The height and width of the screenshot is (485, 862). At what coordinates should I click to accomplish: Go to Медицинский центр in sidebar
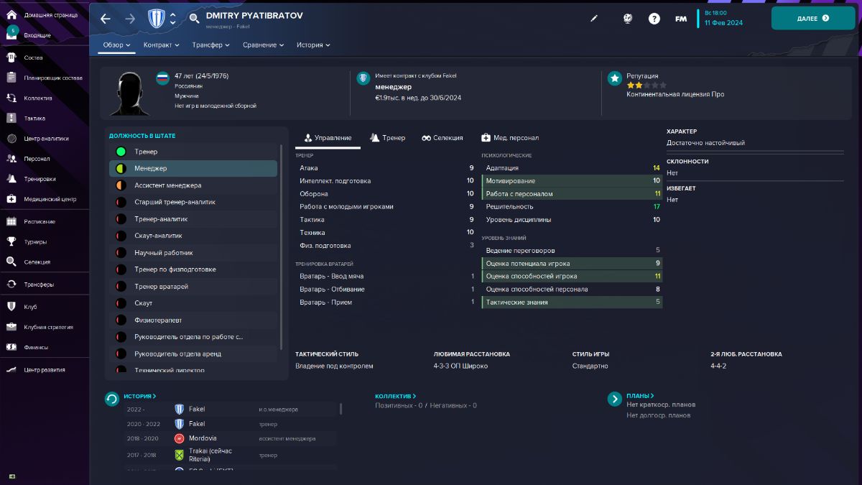[50, 199]
